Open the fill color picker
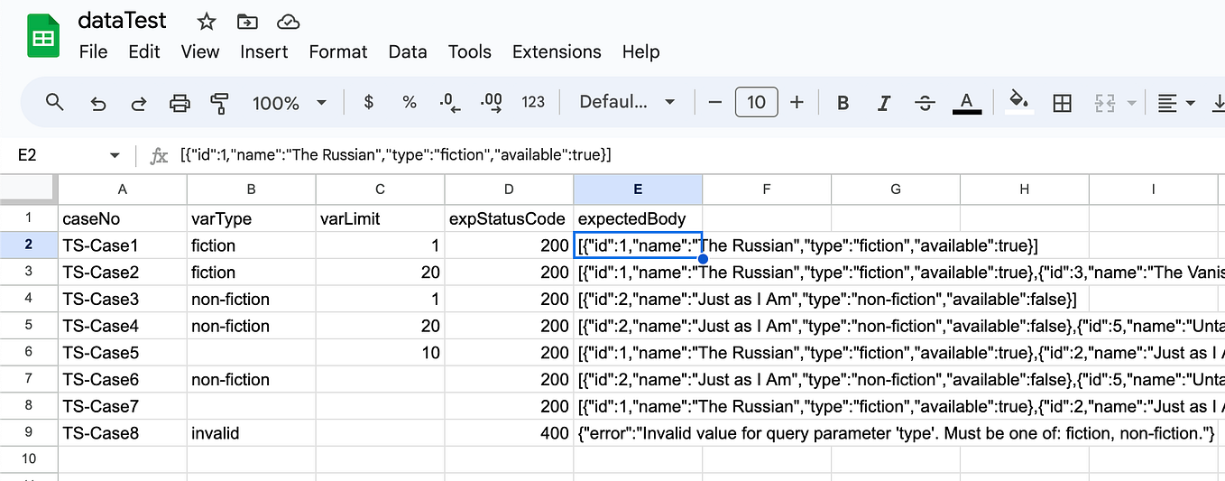The width and height of the screenshot is (1225, 481). [1019, 101]
